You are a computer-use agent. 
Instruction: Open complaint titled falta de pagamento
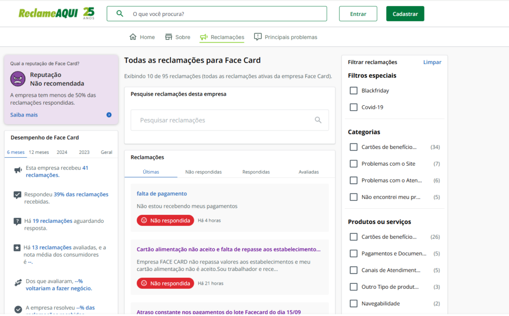coord(162,193)
